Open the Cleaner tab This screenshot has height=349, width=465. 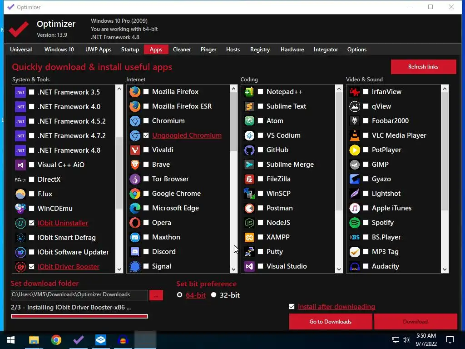182,50
